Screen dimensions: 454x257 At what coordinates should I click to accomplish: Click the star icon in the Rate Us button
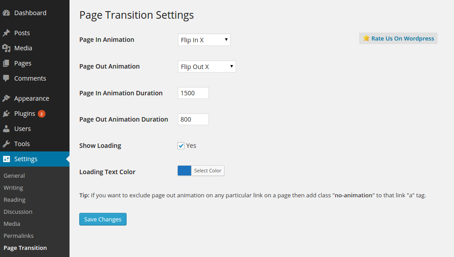(366, 38)
